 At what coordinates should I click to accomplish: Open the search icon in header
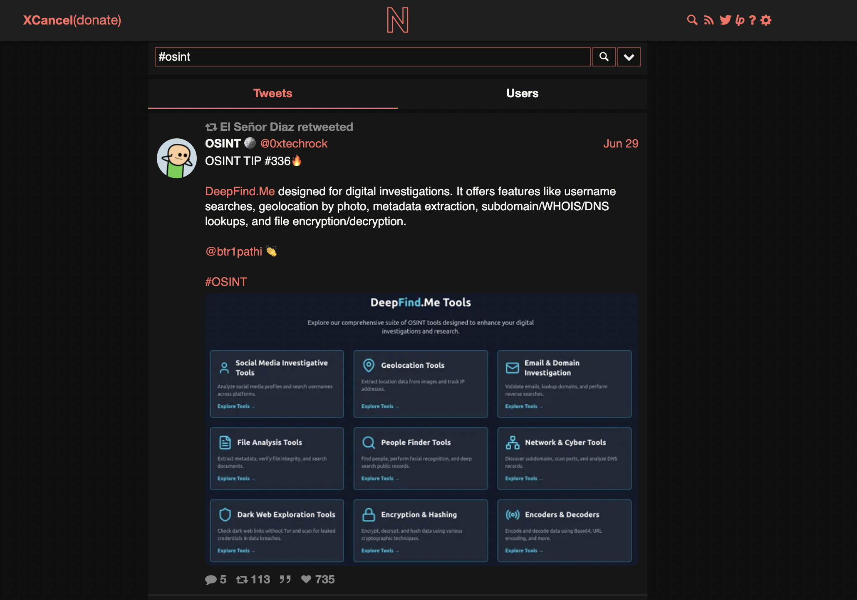tap(692, 20)
